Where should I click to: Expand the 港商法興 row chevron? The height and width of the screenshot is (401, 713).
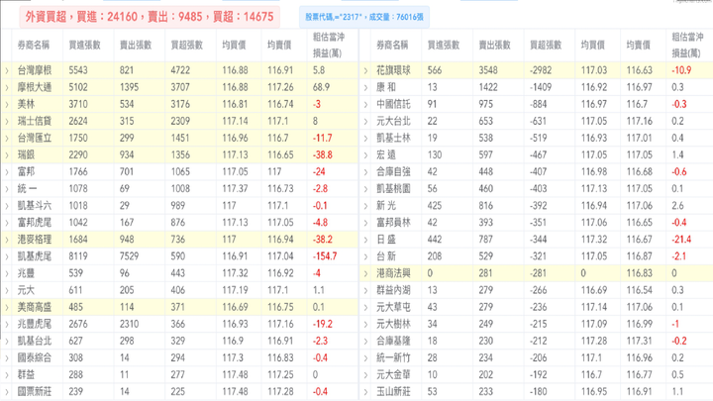[365, 273]
